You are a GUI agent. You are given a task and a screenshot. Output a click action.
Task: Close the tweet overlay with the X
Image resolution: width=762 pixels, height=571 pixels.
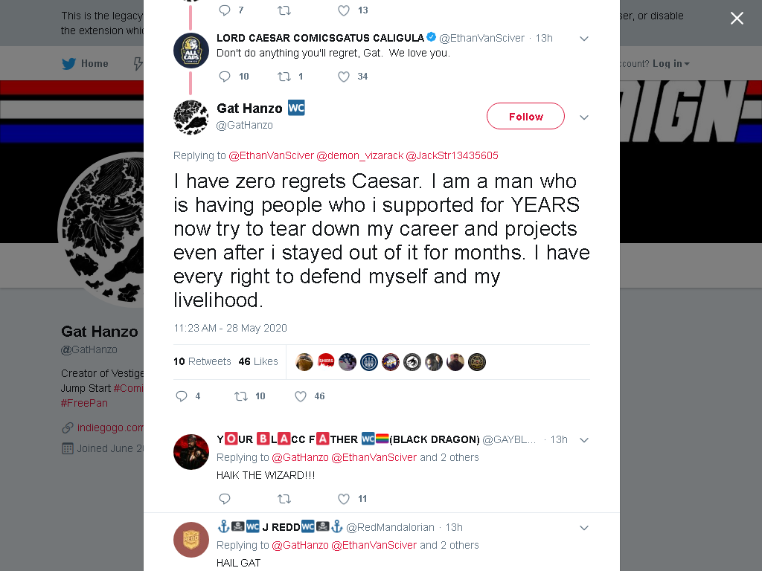click(x=737, y=19)
